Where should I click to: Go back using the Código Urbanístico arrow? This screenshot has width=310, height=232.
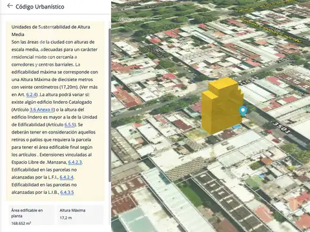[10, 6]
